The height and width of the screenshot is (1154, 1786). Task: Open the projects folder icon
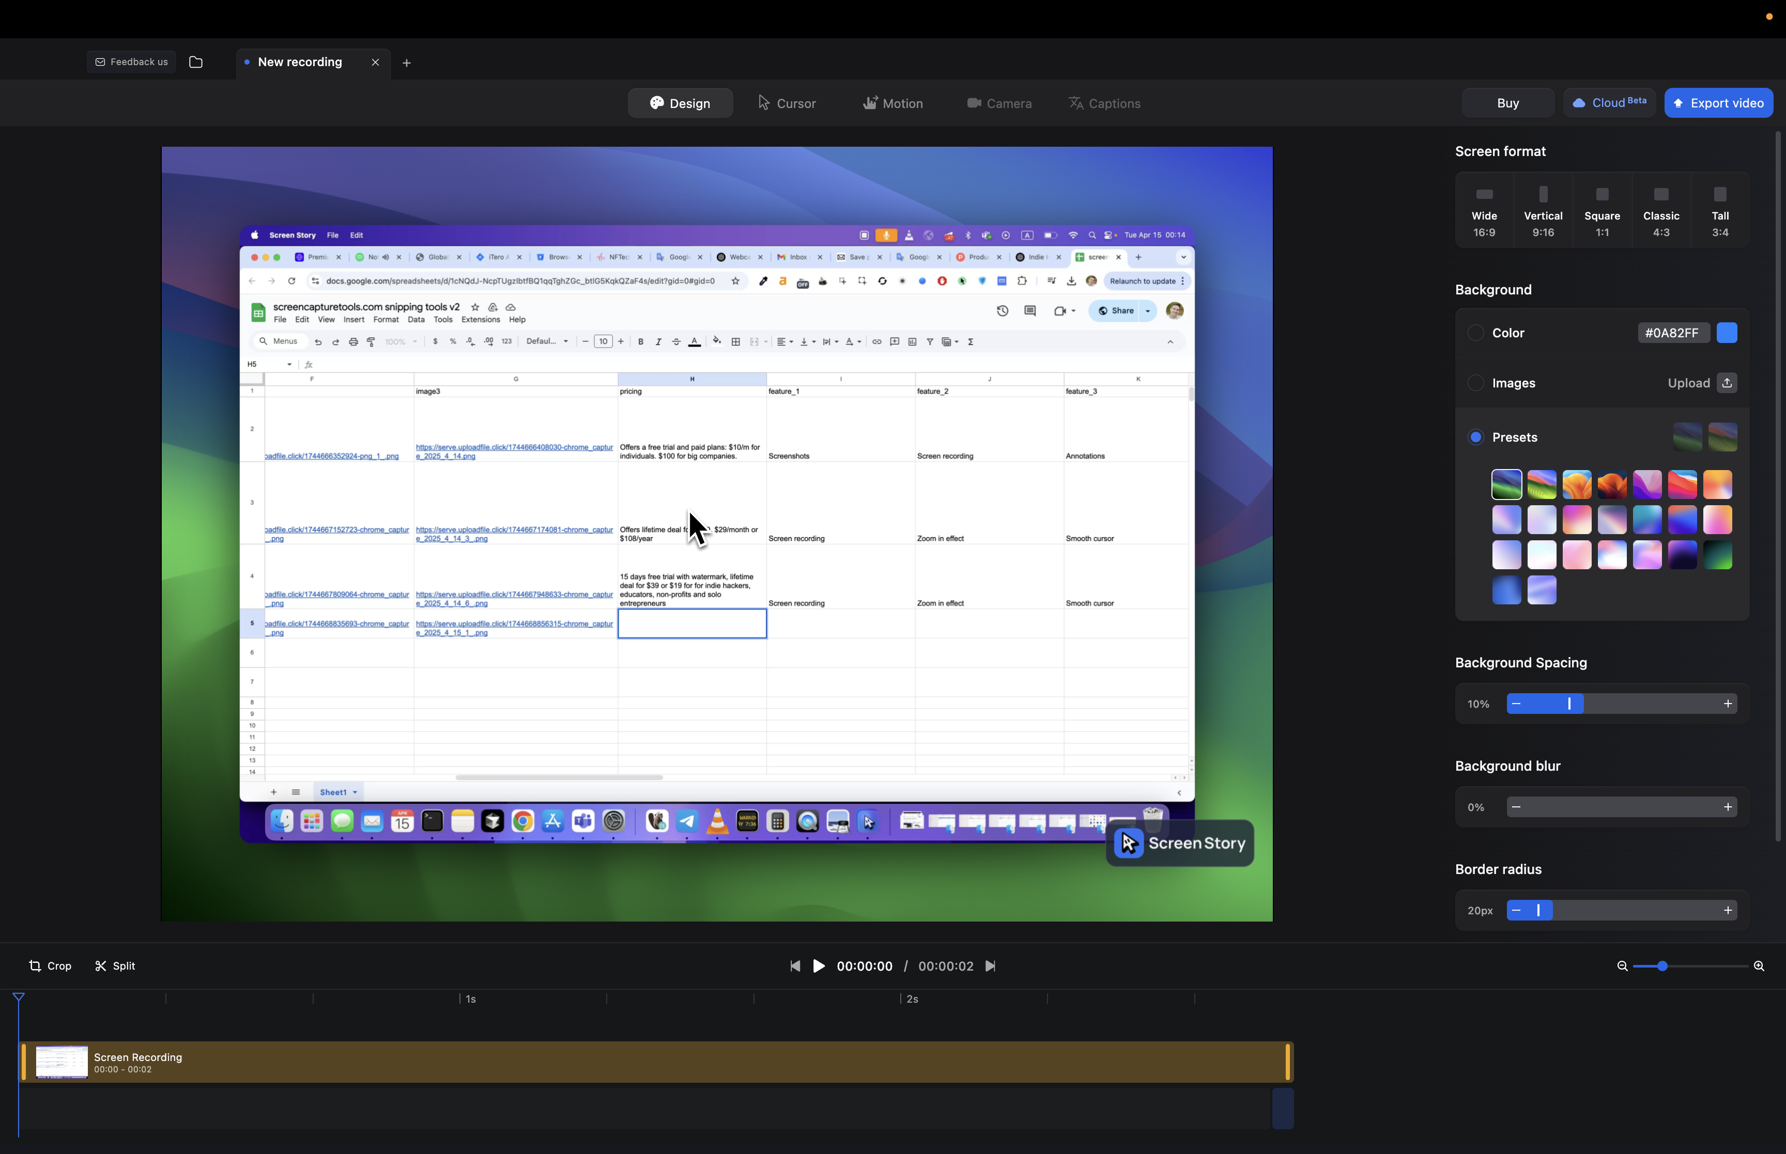(x=196, y=62)
